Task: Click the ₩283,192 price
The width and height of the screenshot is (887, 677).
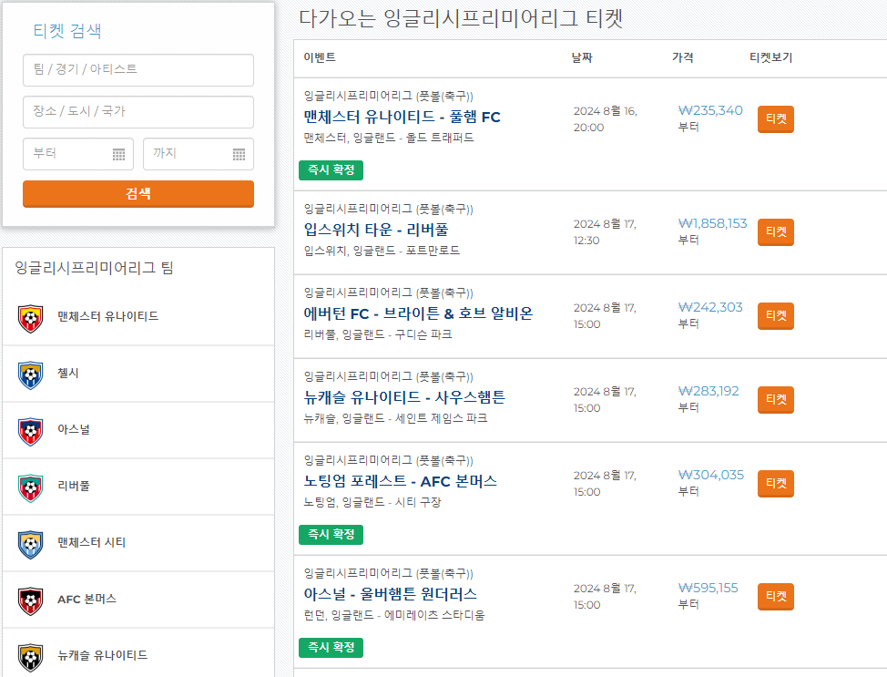Action: pos(709,391)
